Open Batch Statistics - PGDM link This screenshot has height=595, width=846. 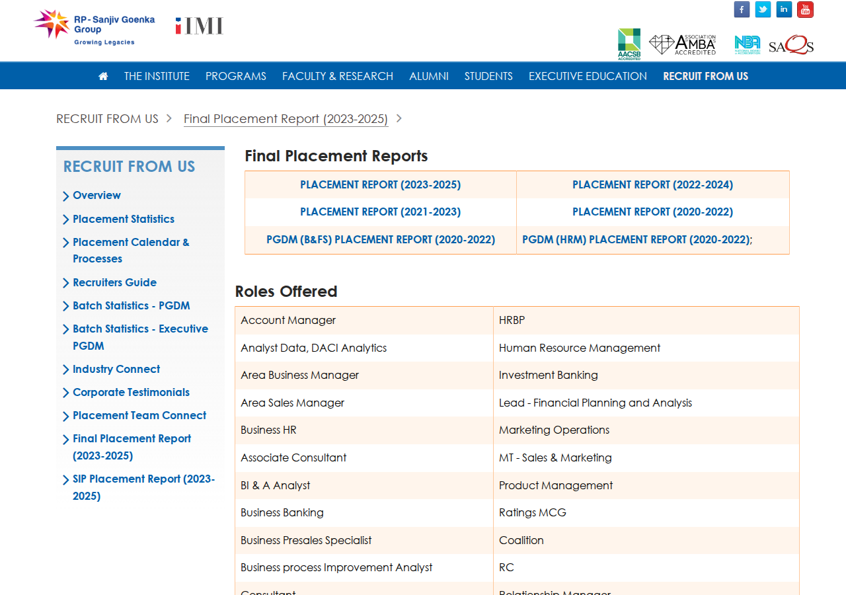(x=132, y=305)
